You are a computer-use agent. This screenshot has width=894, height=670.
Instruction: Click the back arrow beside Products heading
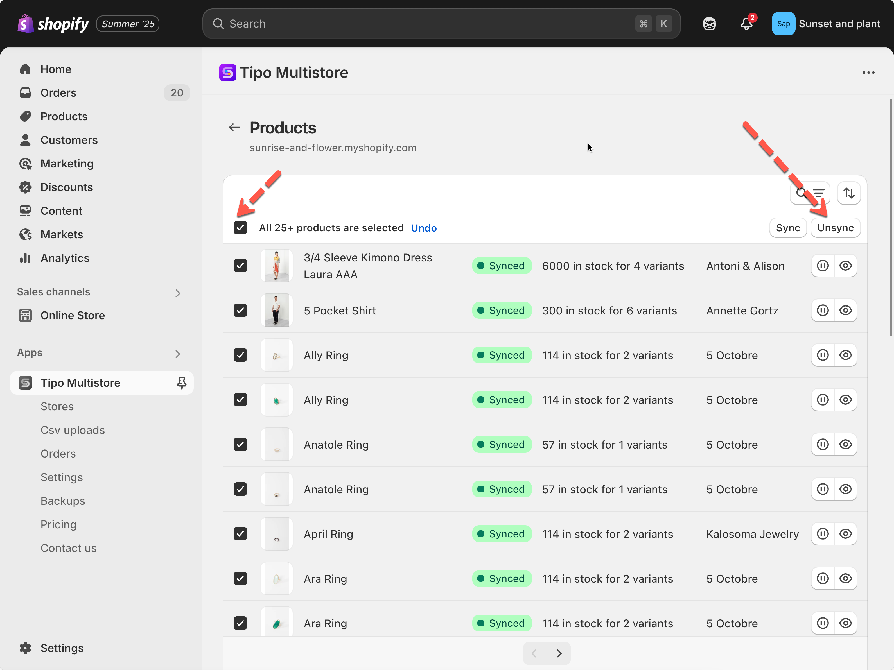coord(234,128)
